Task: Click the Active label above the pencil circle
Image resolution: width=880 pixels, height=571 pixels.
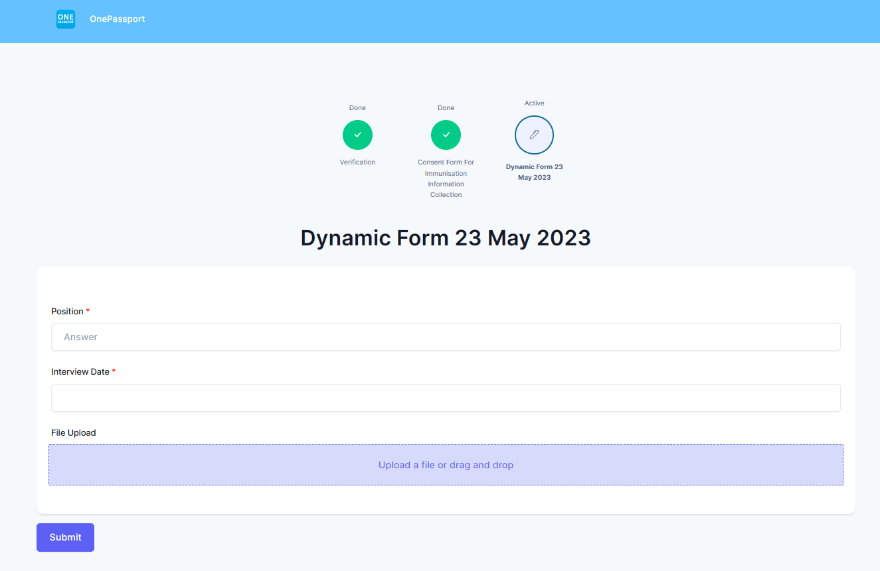Action: [534, 103]
